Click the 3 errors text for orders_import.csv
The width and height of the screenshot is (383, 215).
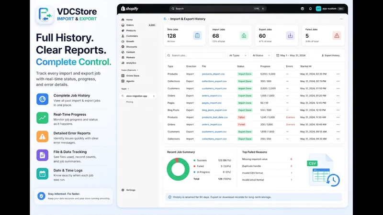291,124
